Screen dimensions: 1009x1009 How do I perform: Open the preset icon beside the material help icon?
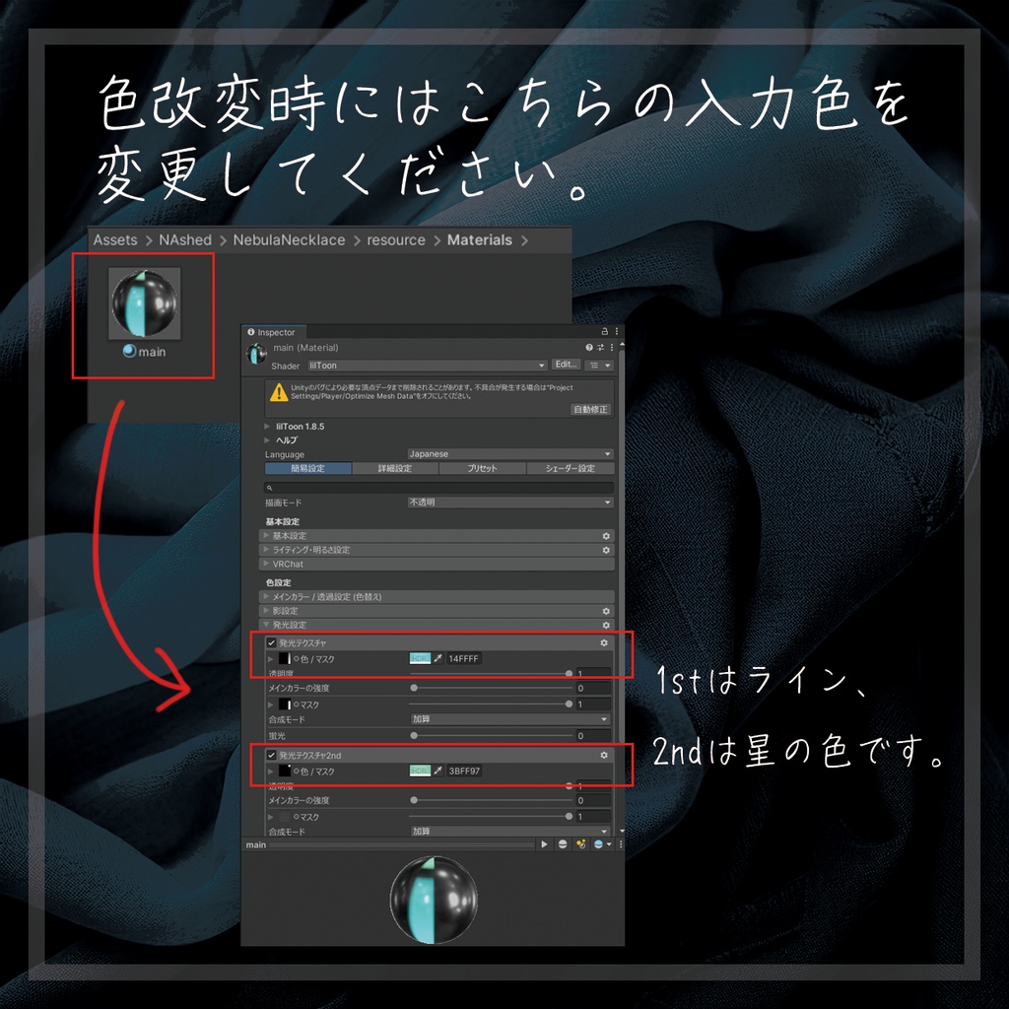tap(599, 348)
